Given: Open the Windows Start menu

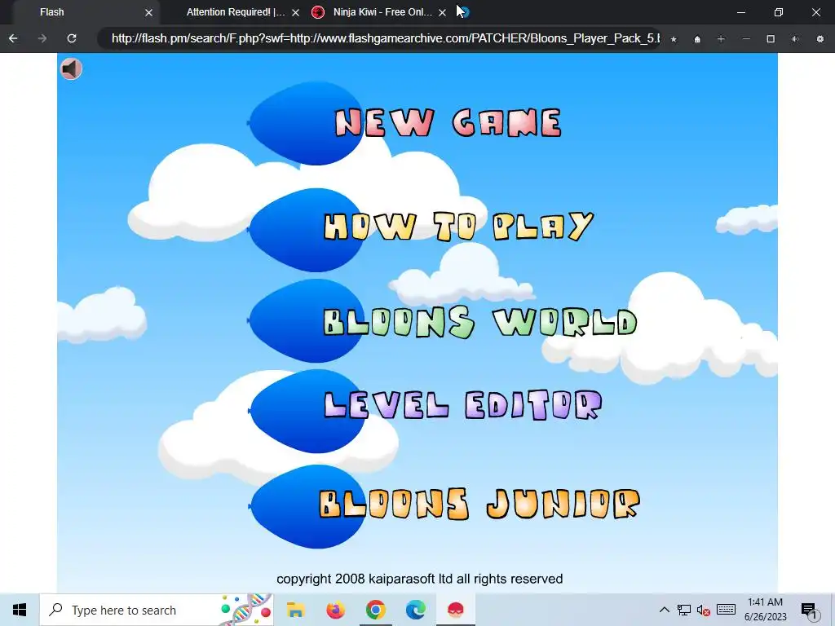Looking at the screenshot, I should click(x=20, y=610).
